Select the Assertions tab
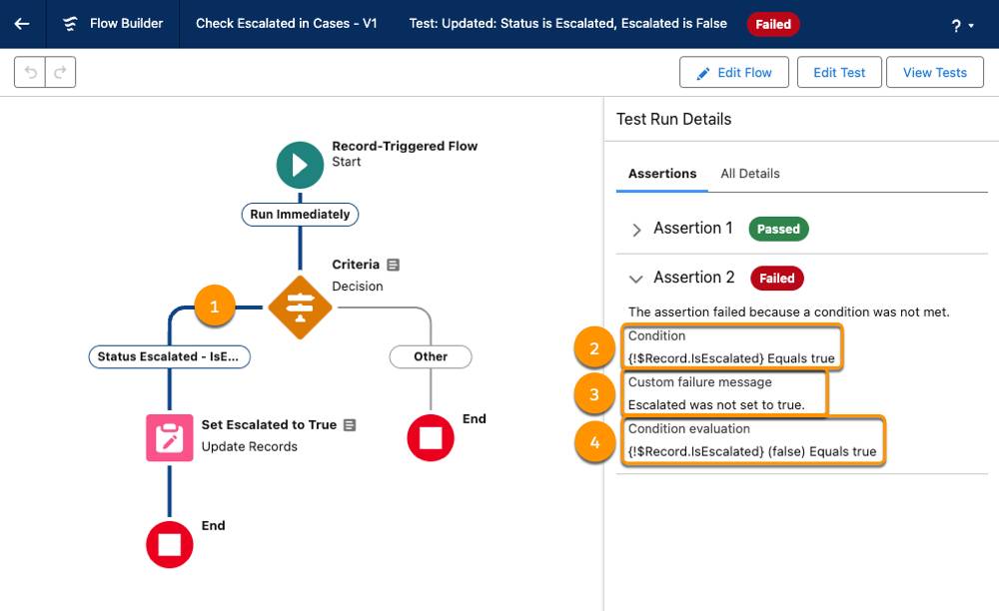This screenshot has height=611, width=999. point(661,173)
